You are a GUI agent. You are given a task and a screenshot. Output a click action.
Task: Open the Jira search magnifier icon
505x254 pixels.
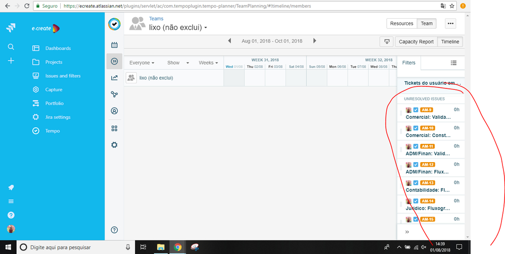[x=11, y=47]
